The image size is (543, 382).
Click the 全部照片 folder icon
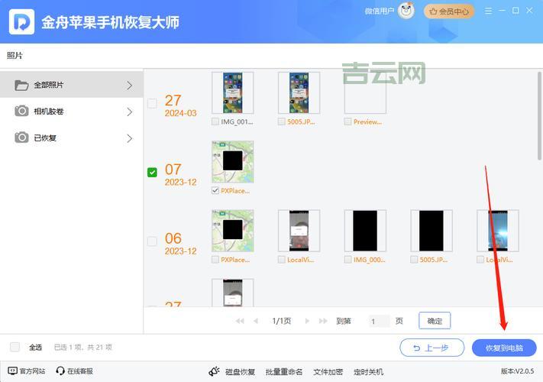coord(21,86)
